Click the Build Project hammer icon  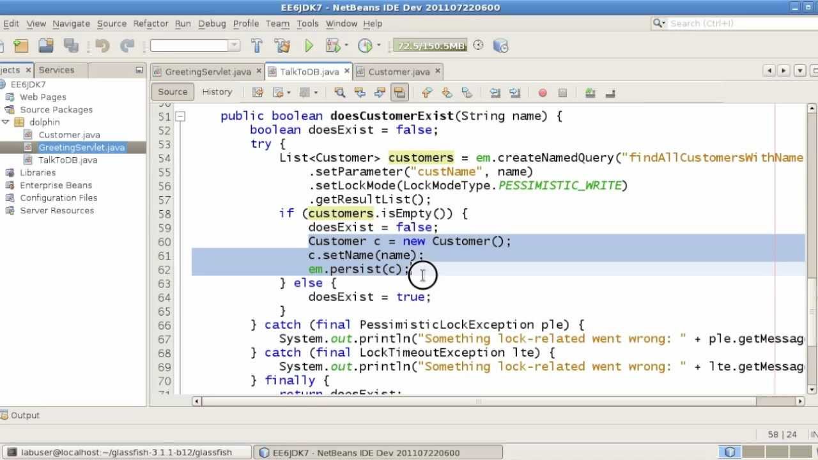[x=257, y=45]
